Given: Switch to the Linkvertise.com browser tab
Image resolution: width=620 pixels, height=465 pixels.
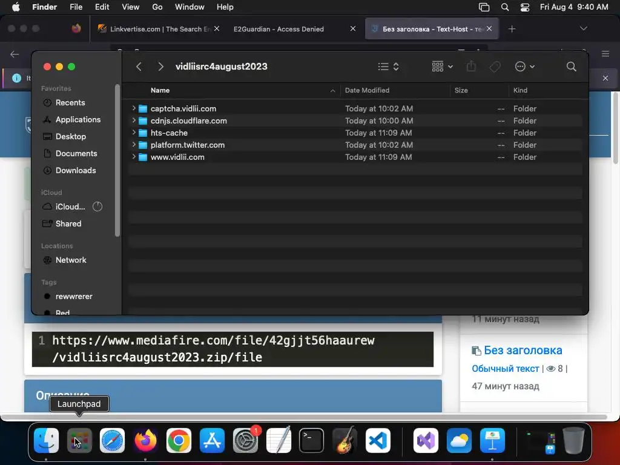Looking at the screenshot, I should click(x=158, y=29).
